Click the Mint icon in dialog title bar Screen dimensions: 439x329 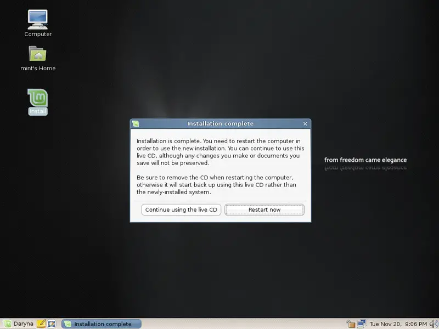136,124
